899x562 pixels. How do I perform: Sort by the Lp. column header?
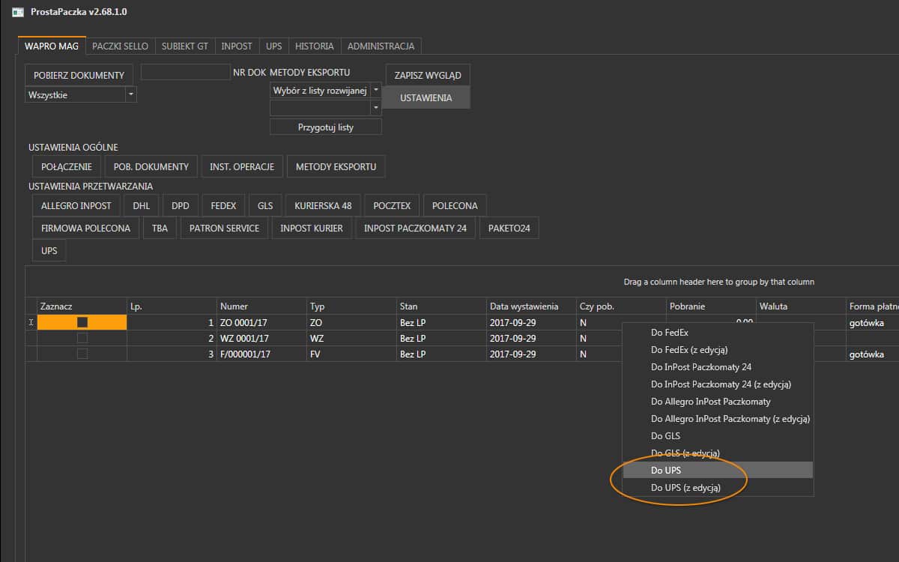coord(172,306)
